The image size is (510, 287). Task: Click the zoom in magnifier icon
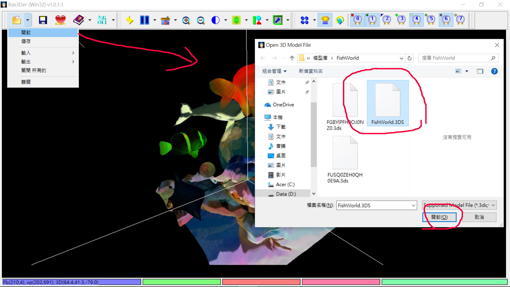click(x=186, y=20)
